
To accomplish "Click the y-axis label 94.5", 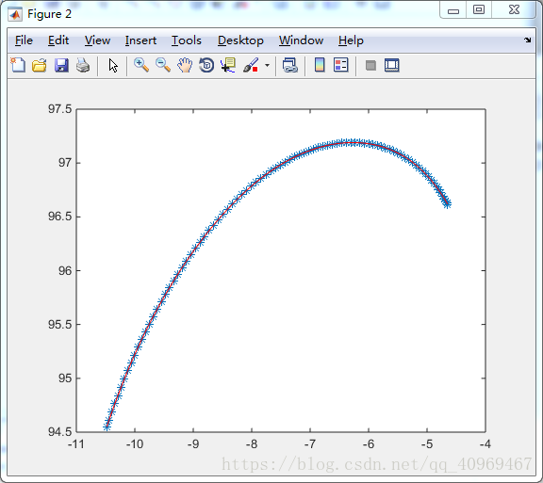I will pos(60,432).
